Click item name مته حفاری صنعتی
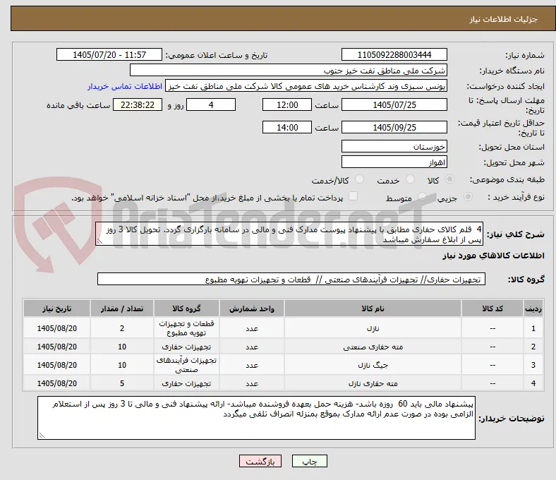 click(x=373, y=347)
